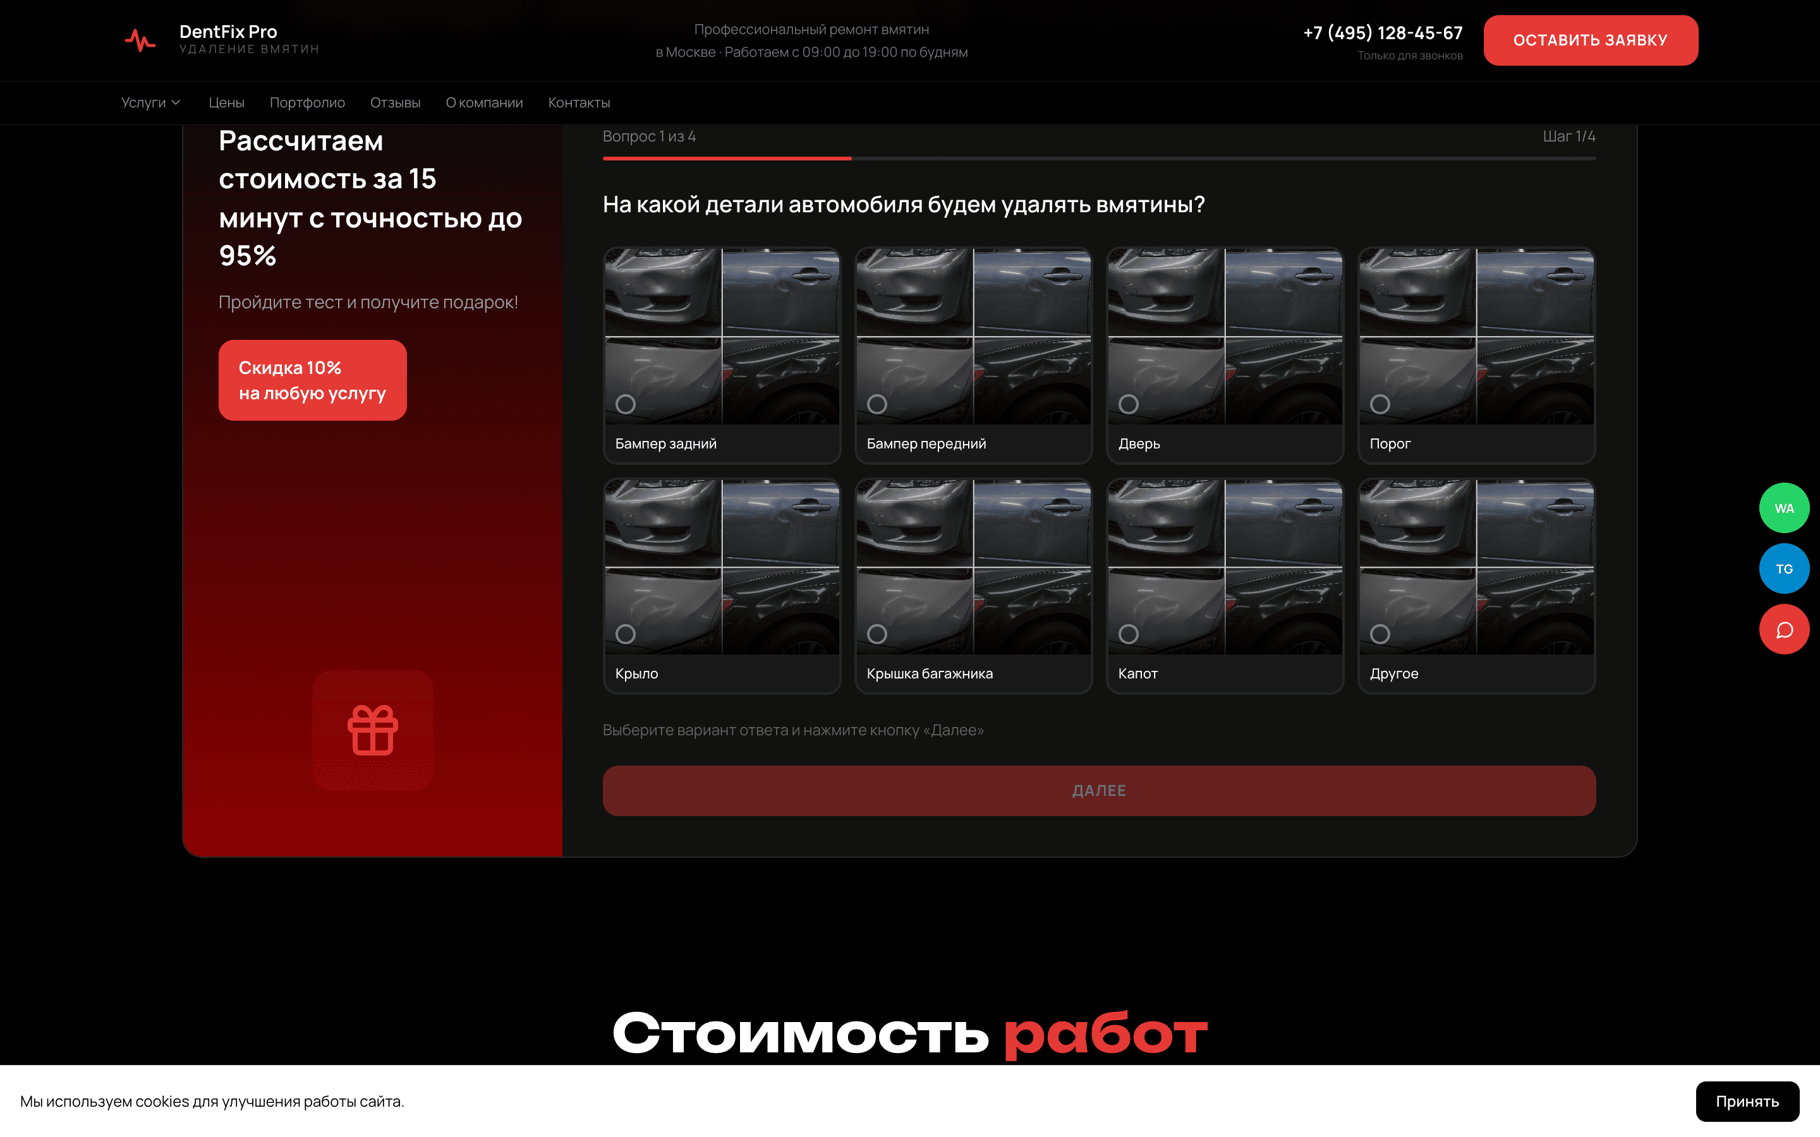Go to Портфолио in navigation
This screenshot has width=1820, height=1137.
coord(307,102)
